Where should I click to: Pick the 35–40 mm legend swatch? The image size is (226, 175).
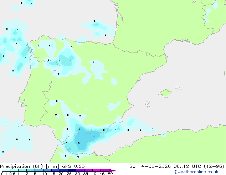pos(88,170)
